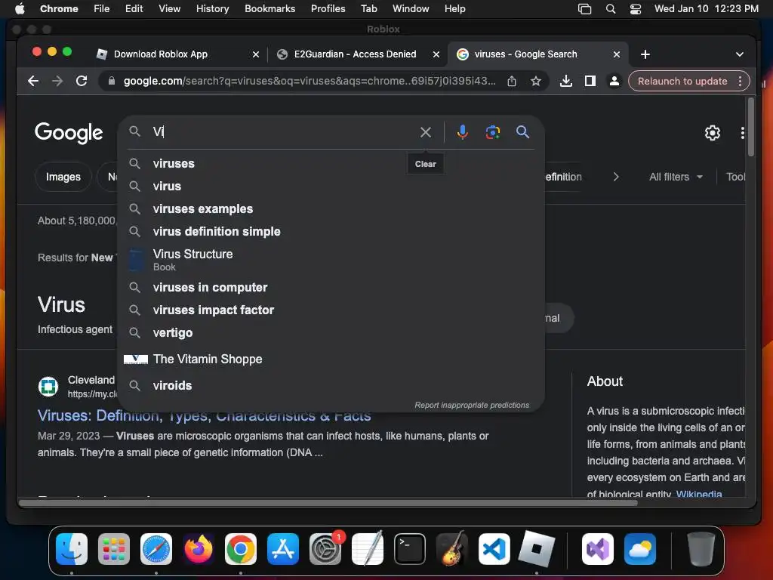This screenshot has height=580, width=773.
Task: Click Tools button beside All filters
Action: (735, 177)
